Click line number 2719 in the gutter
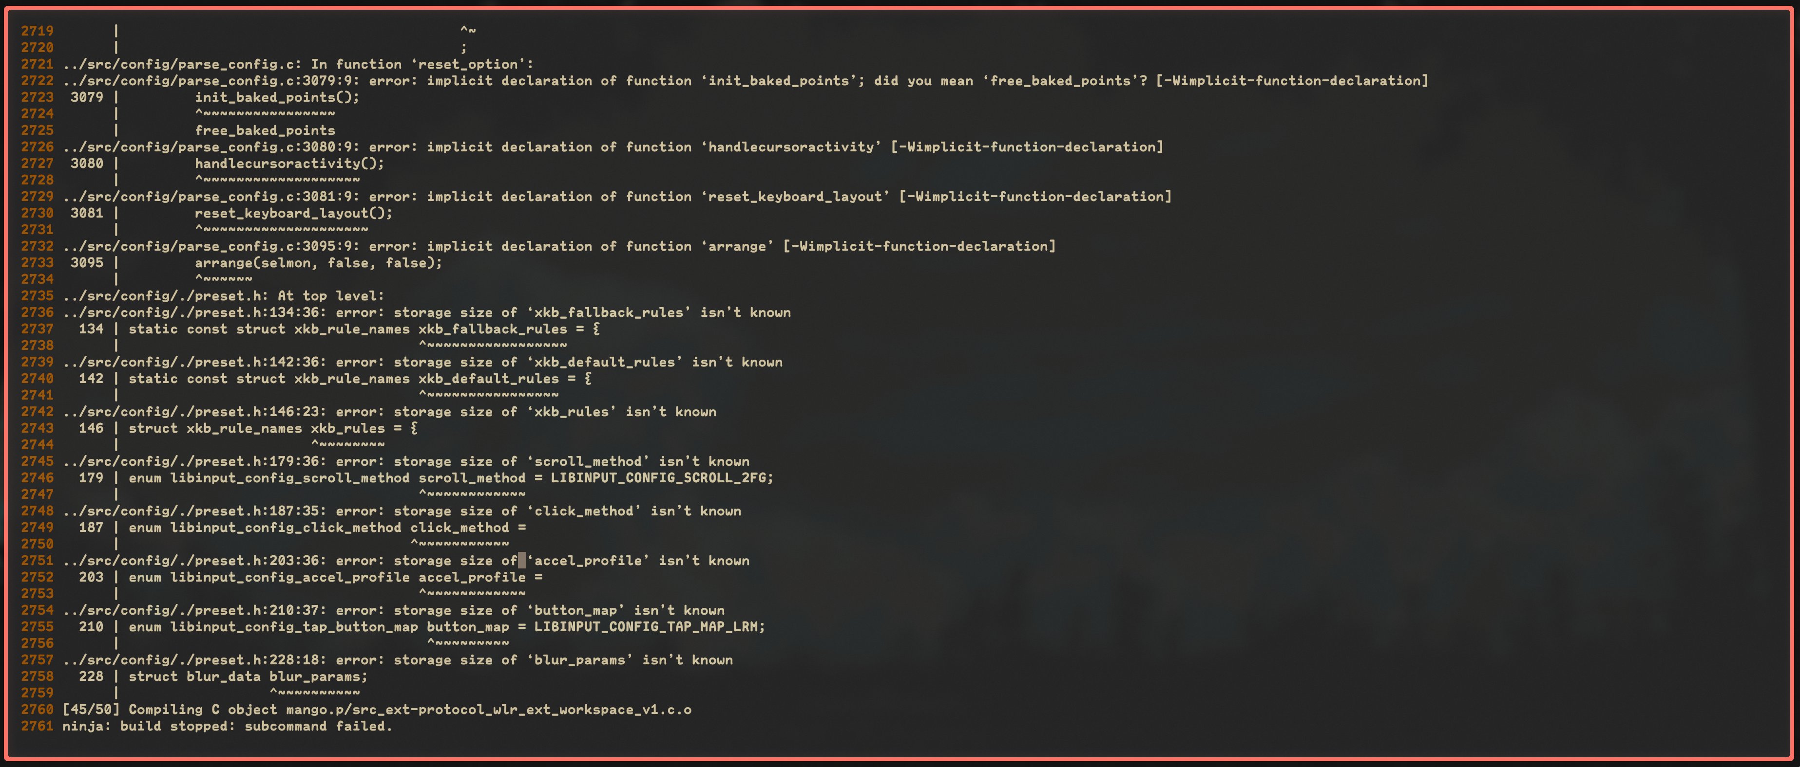The image size is (1800, 767). pyautogui.click(x=37, y=31)
